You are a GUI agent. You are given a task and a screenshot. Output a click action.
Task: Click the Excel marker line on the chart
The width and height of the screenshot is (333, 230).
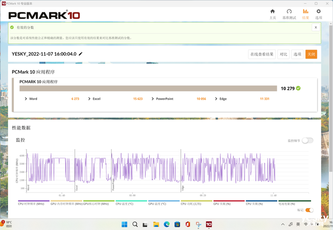[75, 171]
